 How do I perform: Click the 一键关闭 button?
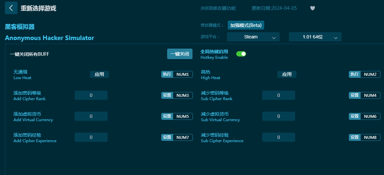click(x=180, y=54)
